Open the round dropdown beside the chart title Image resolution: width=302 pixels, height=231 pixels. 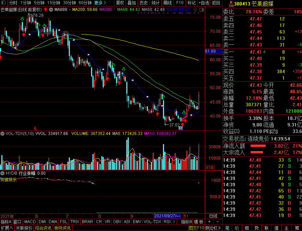click(51, 9)
